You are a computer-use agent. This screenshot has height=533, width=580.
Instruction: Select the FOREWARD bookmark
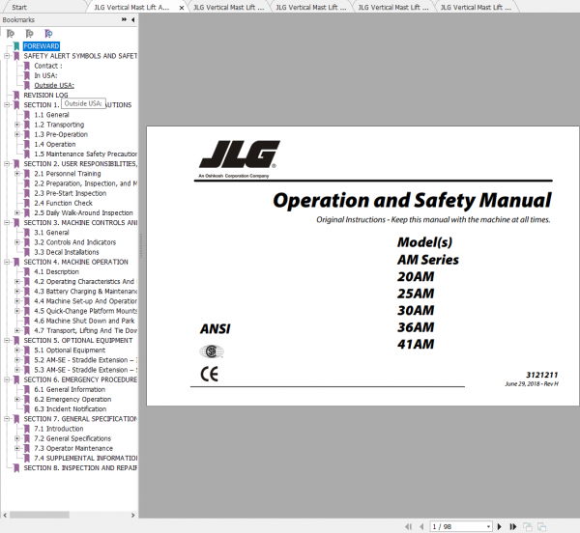41,46
